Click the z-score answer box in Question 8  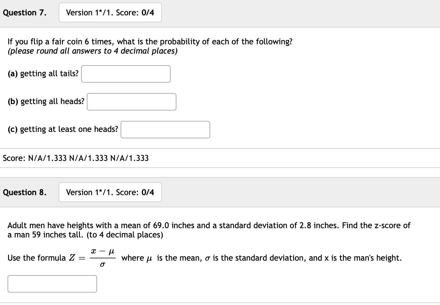click(x=52, y=284)
